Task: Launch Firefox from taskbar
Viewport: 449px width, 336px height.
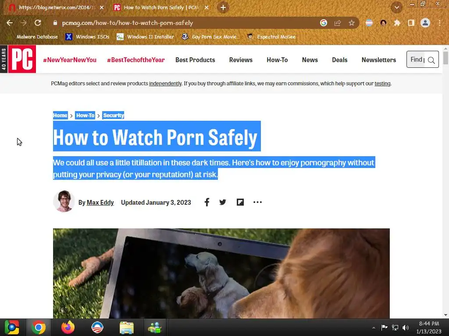Action: pyautogui.click(x=68, y=327)
